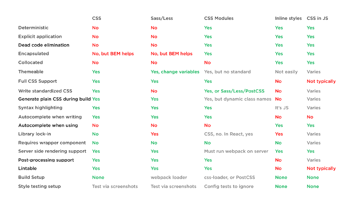Click 'Must run webpack on server' text
Viewport: 362px width, 203px height.
click(236, 151)
